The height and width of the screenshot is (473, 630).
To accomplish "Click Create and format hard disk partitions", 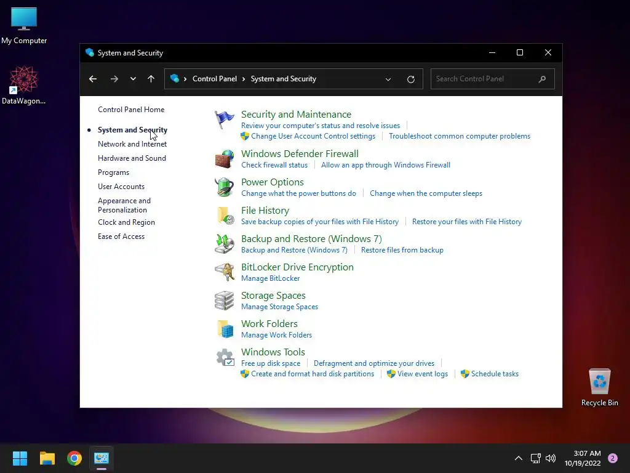I will (313, 374).
